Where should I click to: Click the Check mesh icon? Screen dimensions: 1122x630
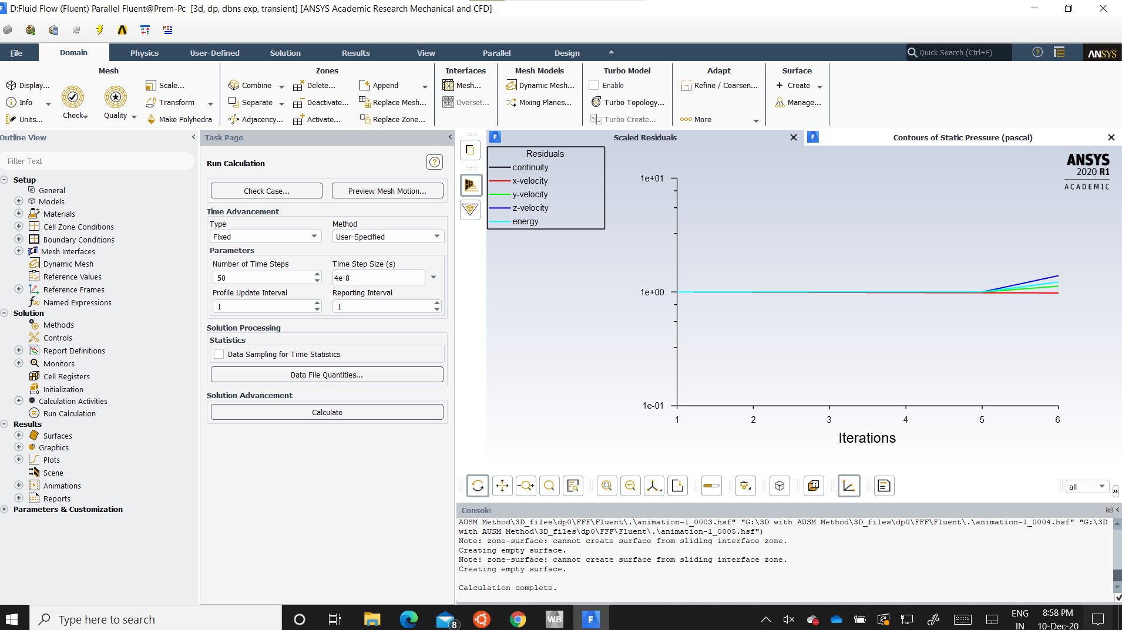pyautogui.click(x=73, y=96)
